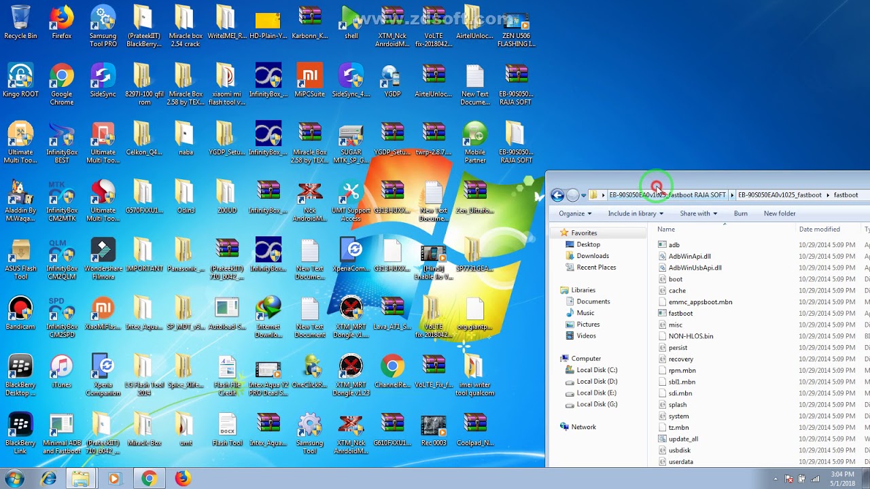Launch Internet Explorer from the taskbar
Image resolution: width=870 pixels, height=489 pixels.
point(48,479)
